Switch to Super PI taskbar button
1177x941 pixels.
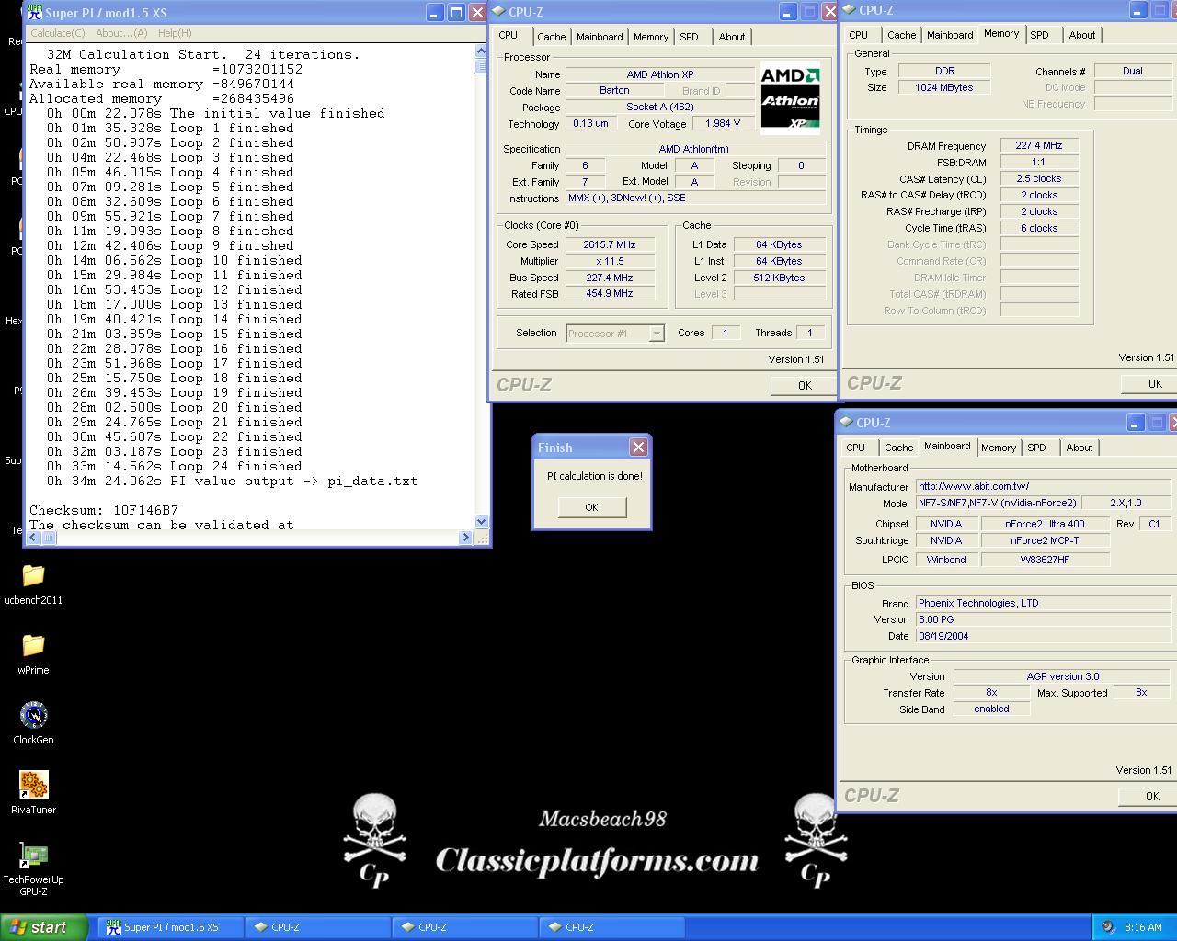171,927
